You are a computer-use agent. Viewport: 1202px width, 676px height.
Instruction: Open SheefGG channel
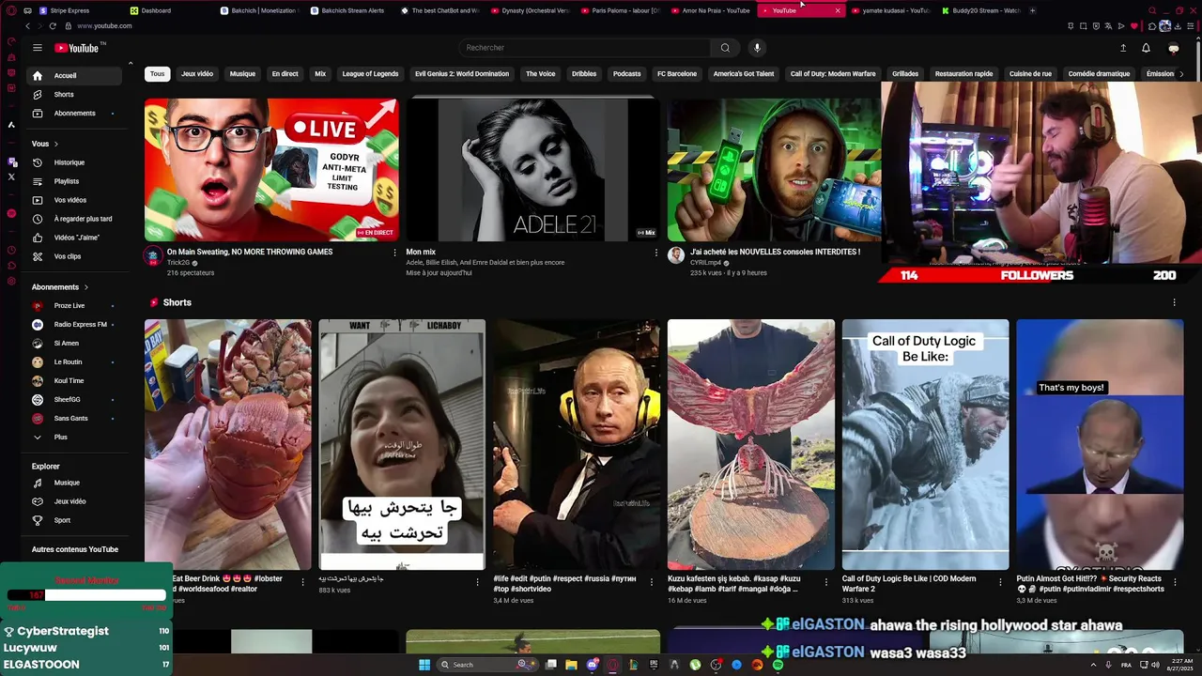[x=73, y=399]
